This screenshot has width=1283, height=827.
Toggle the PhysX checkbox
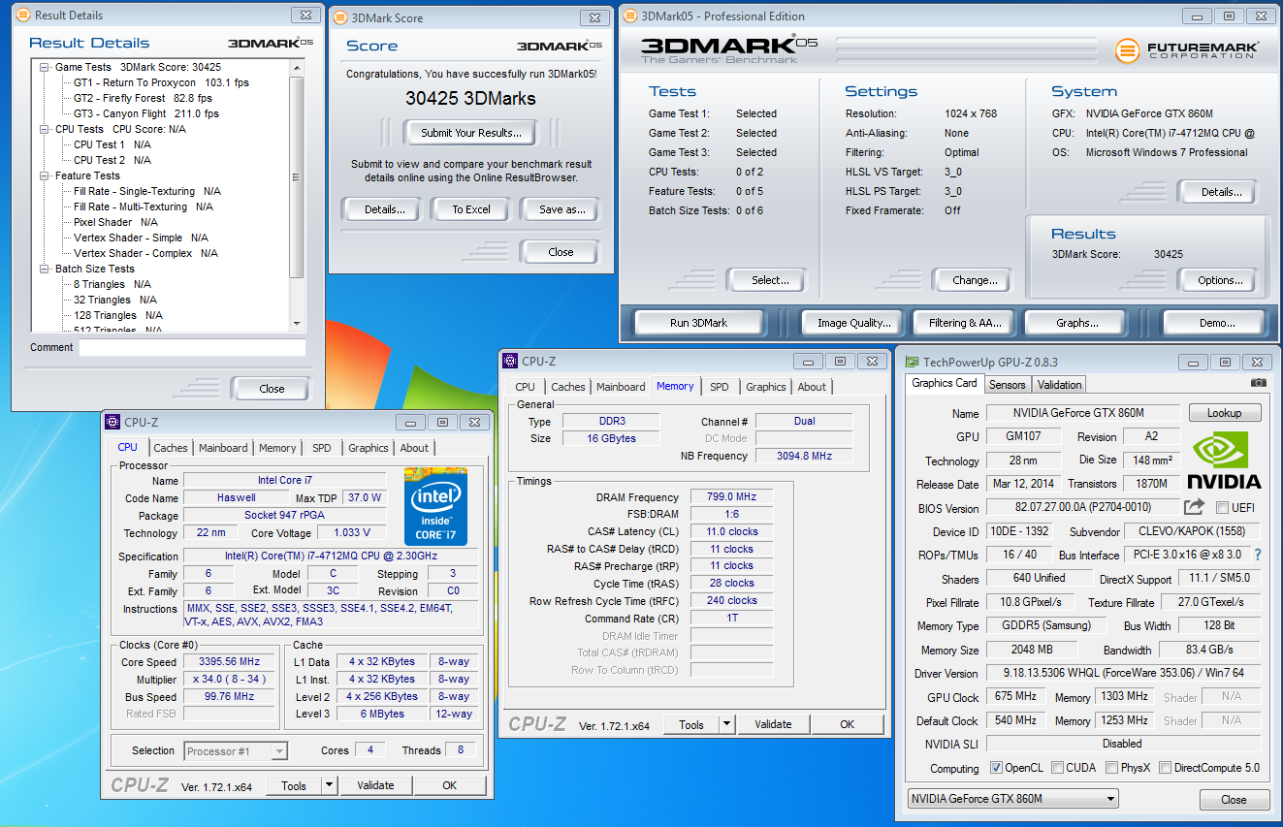point(1110,768)
